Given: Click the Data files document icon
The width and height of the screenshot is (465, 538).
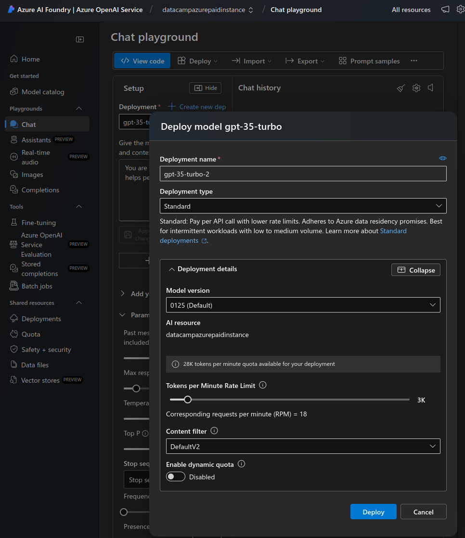Looking at the screenshot, I should pyautogui.click(x=14, y=364).
